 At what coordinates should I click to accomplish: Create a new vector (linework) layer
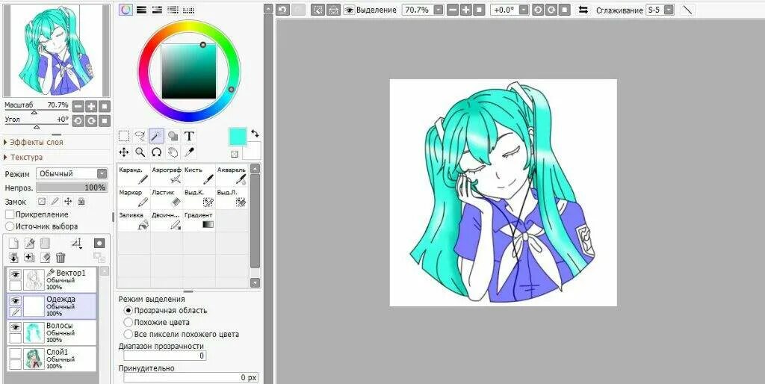pos(29,243)
